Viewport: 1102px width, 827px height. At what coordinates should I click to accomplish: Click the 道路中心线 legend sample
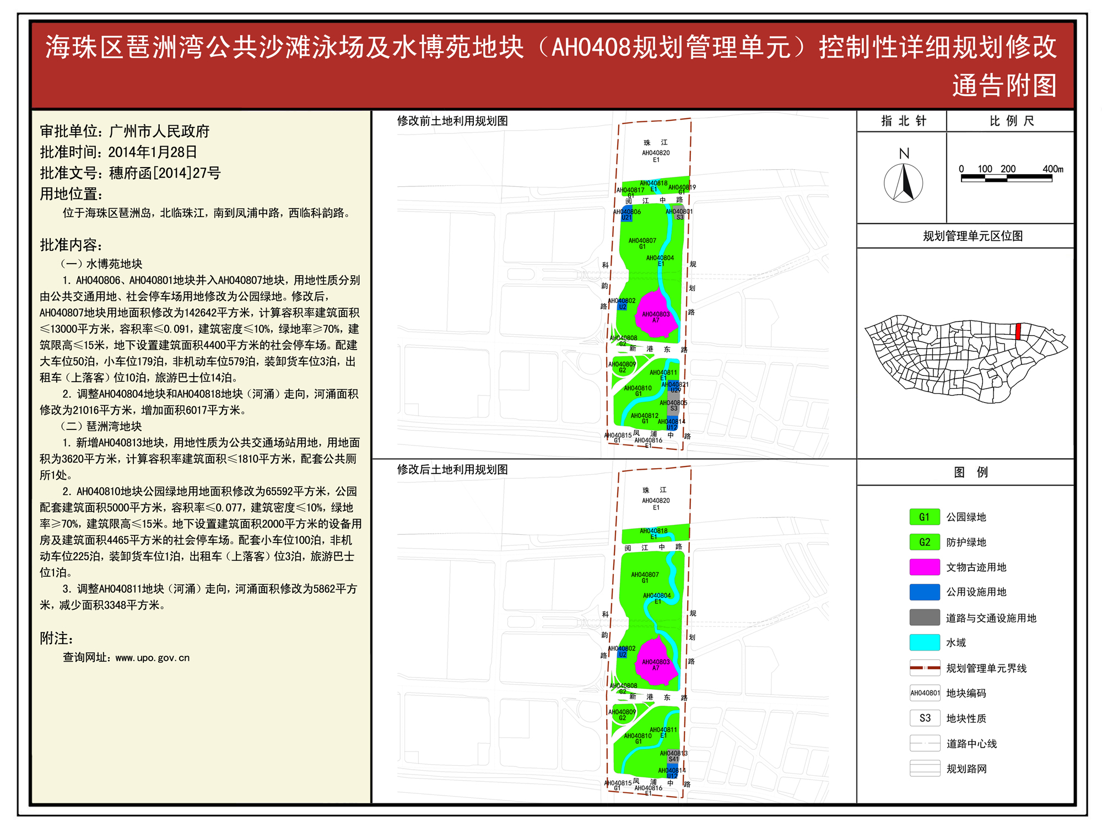pos(925,743)
